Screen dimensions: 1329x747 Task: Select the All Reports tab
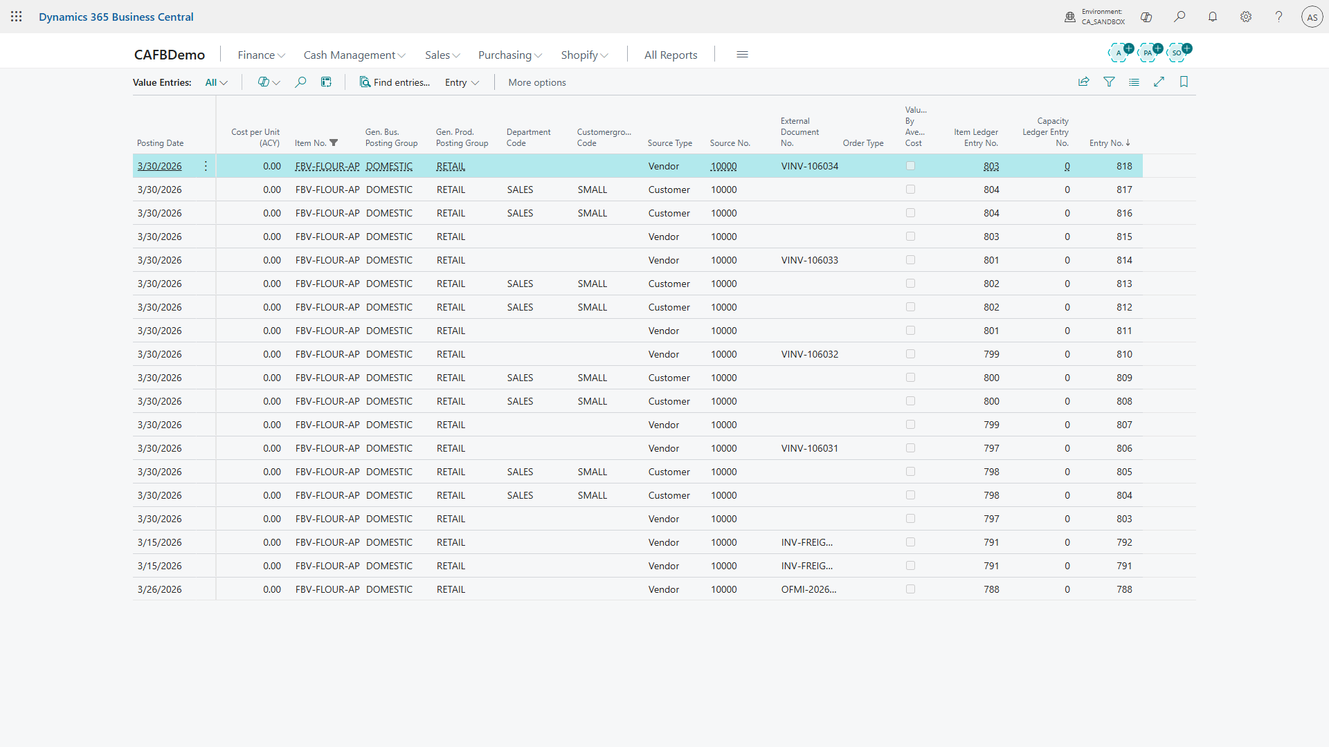click(670, 55)
